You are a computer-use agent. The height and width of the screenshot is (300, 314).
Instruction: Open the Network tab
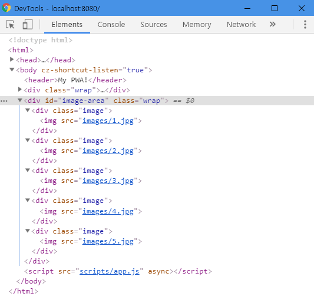[241, 24]
